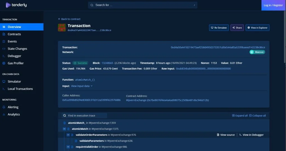Open the Simulator page
The height and width of the screenshot is (151, 286).
click(x=22, y=82)
